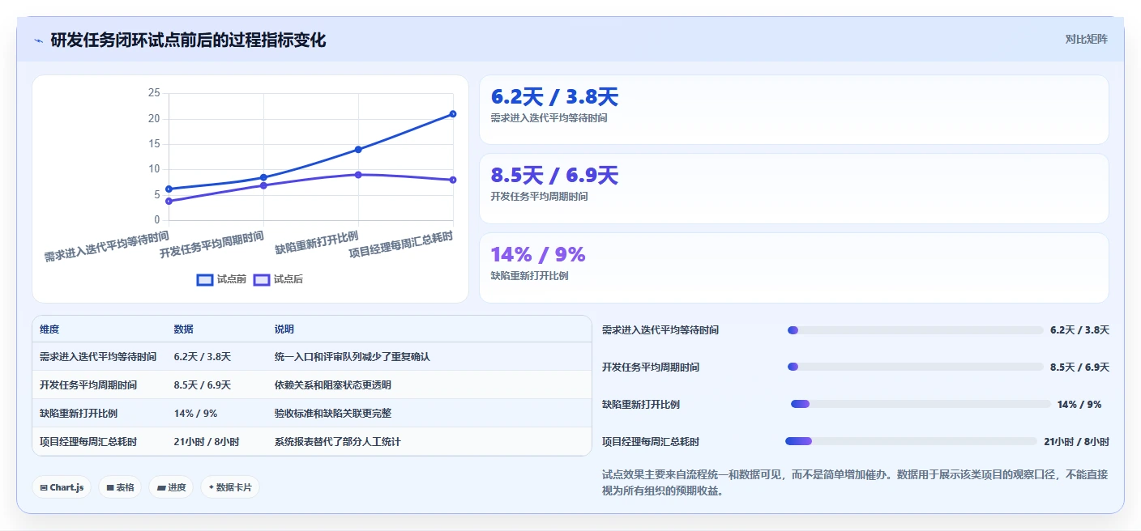This screenshot has height=531, width=1141.
Task: Click the 试点前 data point at 缺陷重新打开比例
Action: click(x=358, y=149)
